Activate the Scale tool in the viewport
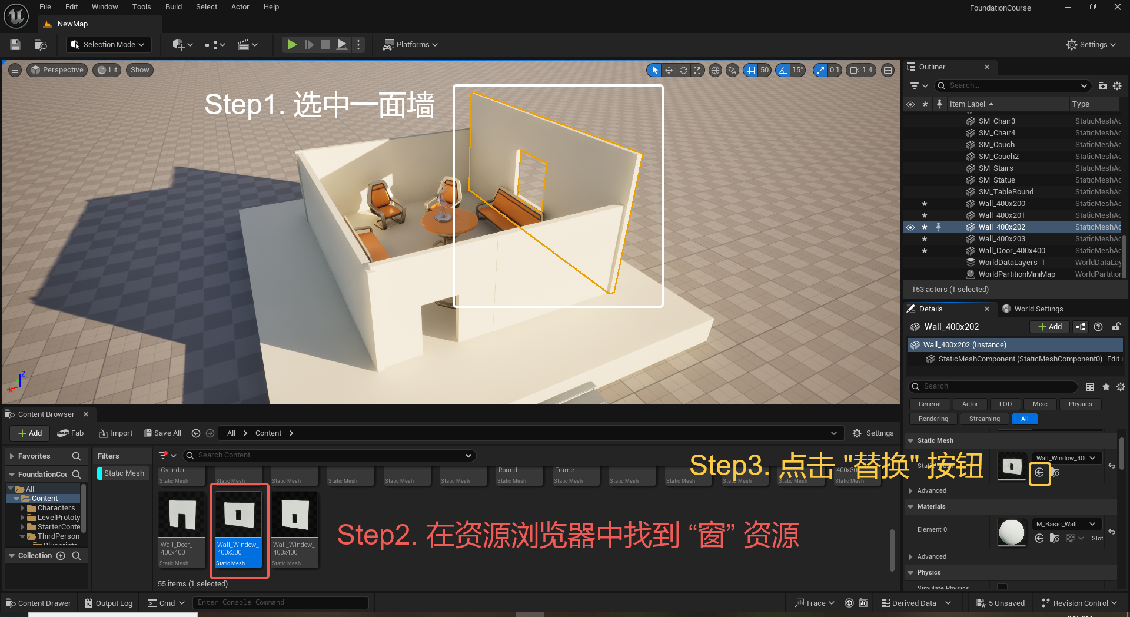 pos(697,70)
